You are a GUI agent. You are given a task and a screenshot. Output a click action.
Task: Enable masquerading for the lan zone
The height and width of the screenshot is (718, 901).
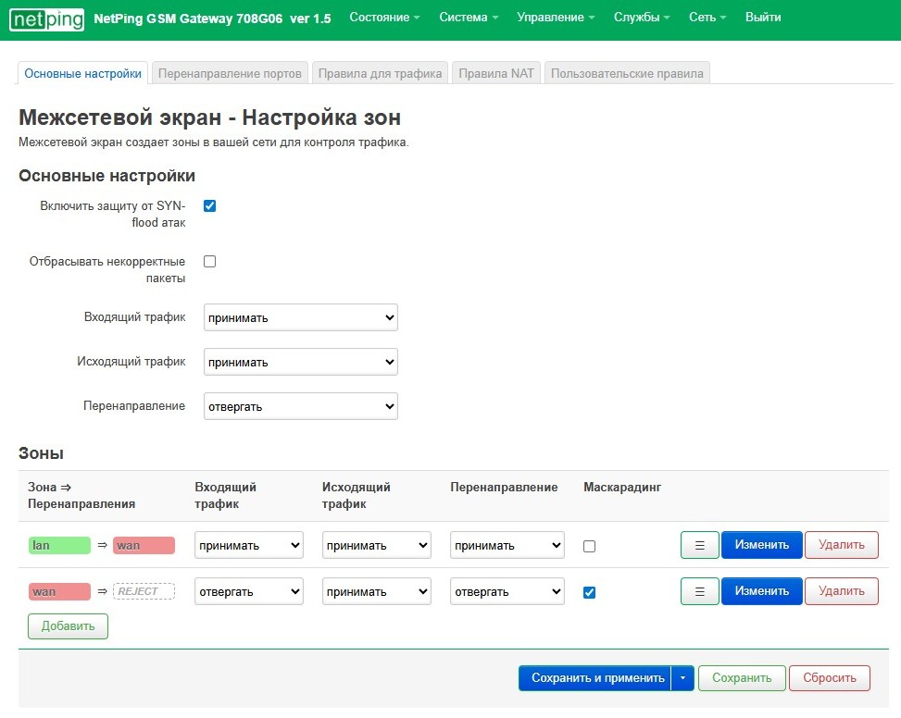pyautogui.click(x=589, y=546)
